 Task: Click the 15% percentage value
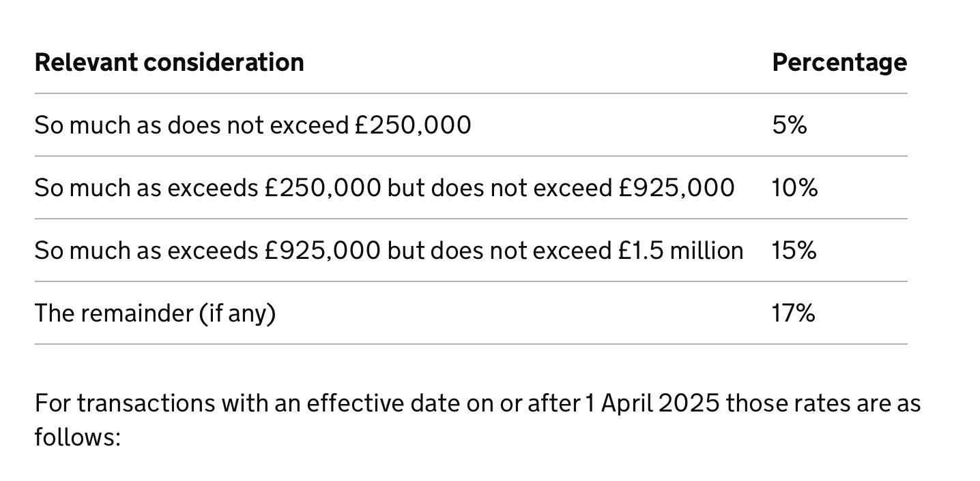[x=794, y=251]
